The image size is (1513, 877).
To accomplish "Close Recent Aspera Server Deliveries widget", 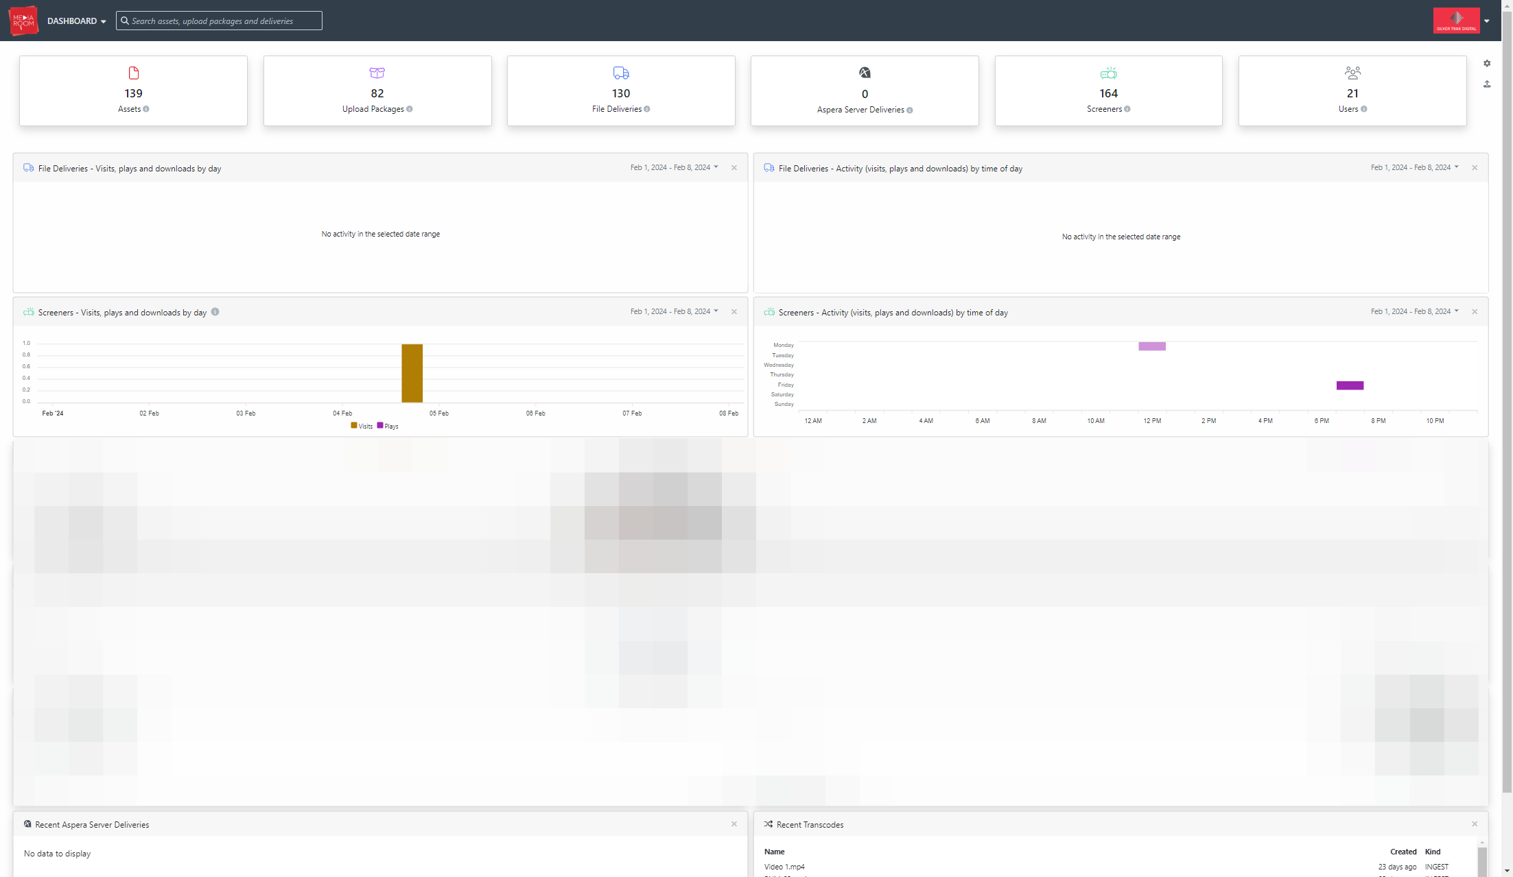I will coord(734,824).
